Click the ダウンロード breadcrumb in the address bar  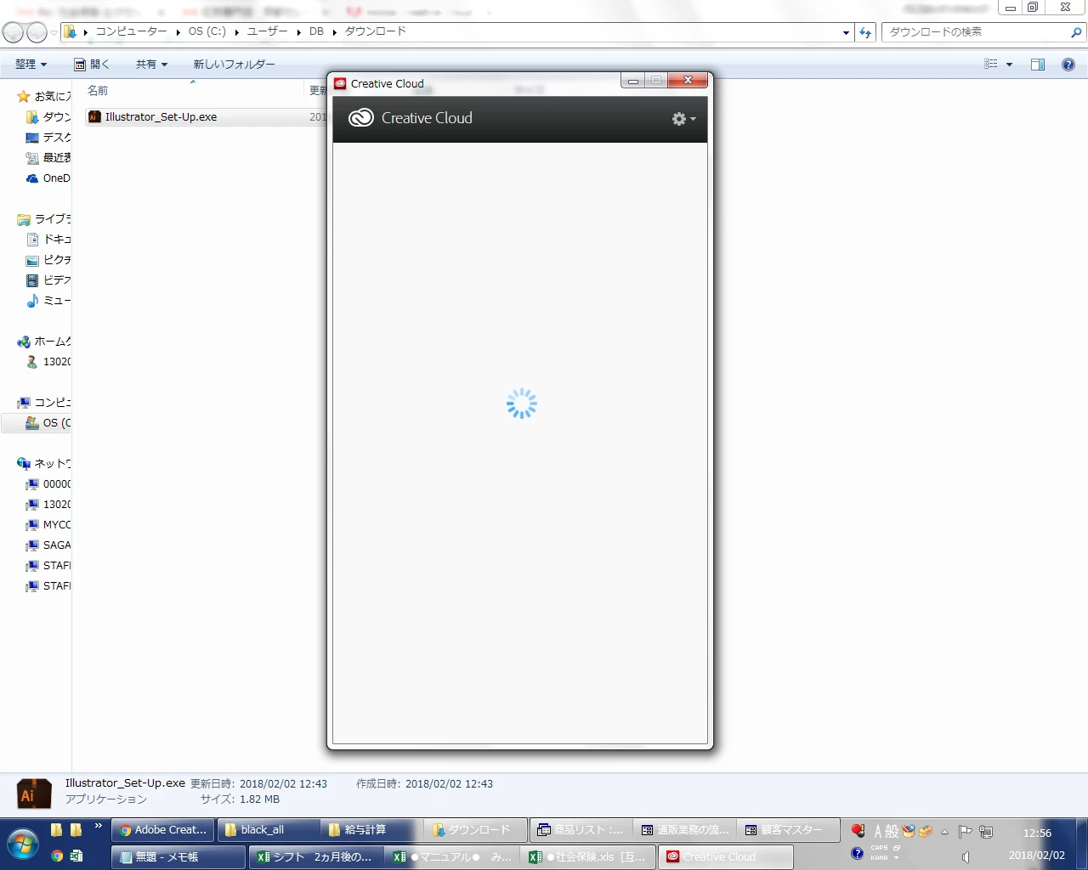tap(375, 31)
